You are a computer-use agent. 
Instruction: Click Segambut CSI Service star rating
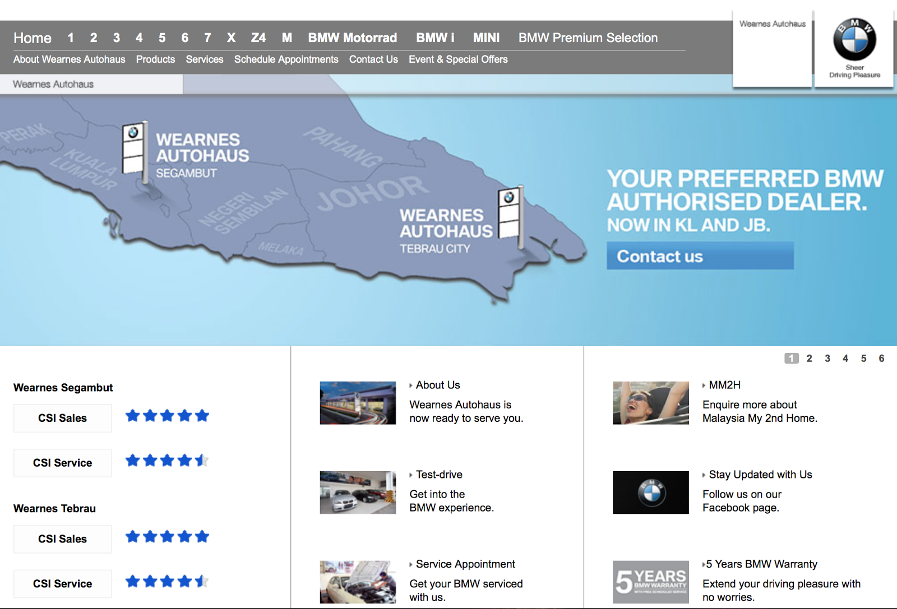(x=167, y=461)
